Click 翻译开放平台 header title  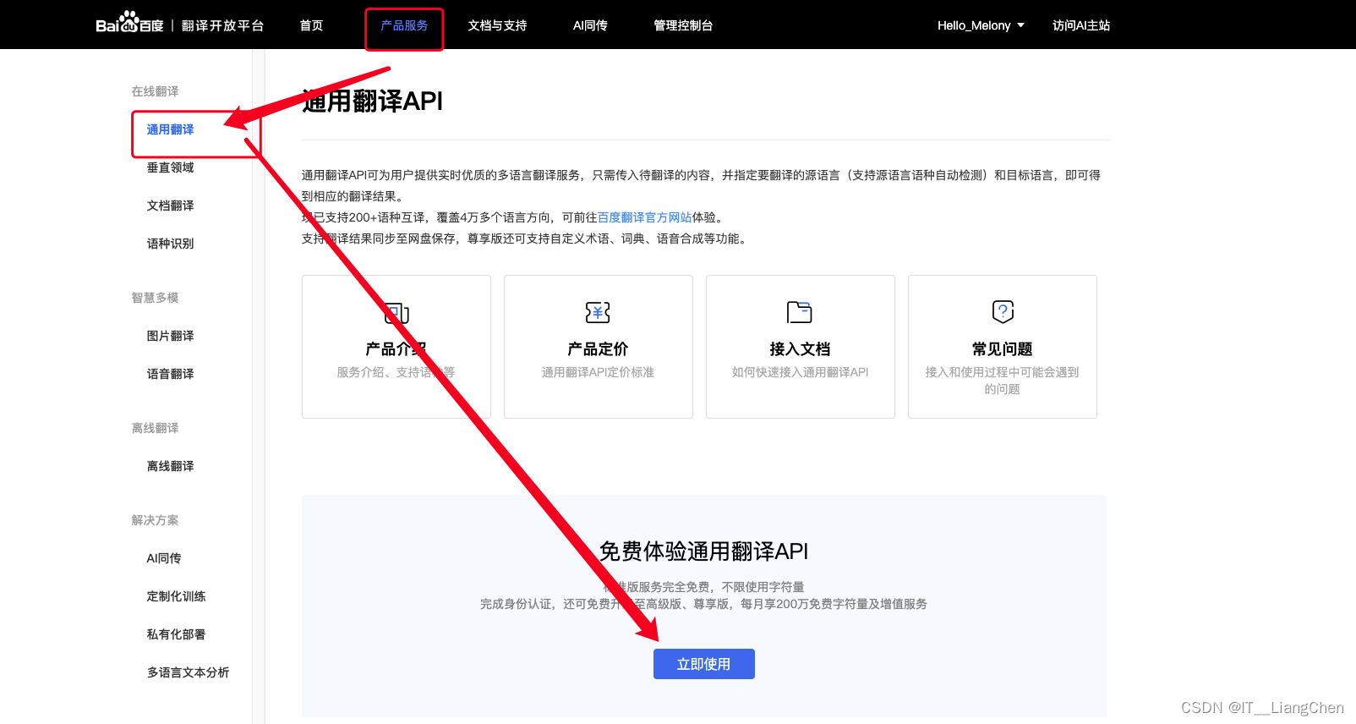(222, 25)
